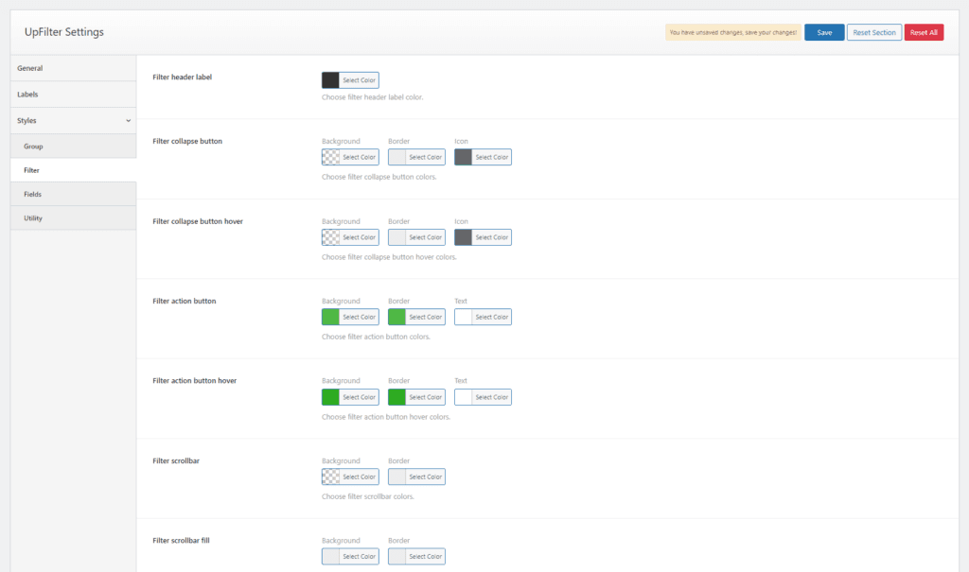Open the General settings tab
Viewport: 969px width, 572px height.
coord(30,68)
